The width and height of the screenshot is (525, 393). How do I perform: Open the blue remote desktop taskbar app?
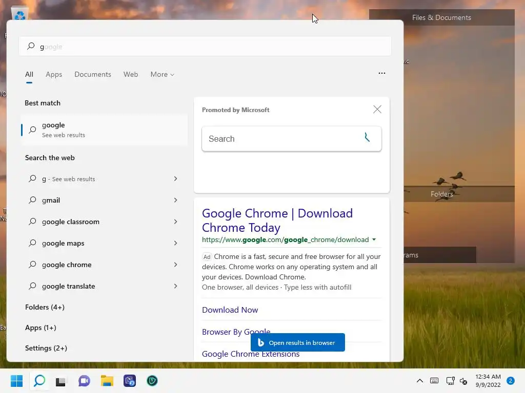point(130,381)
